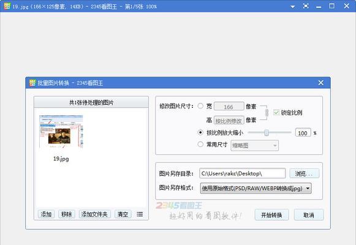Click the width field showing 166
356x245 pixels.
pos(229,107)
